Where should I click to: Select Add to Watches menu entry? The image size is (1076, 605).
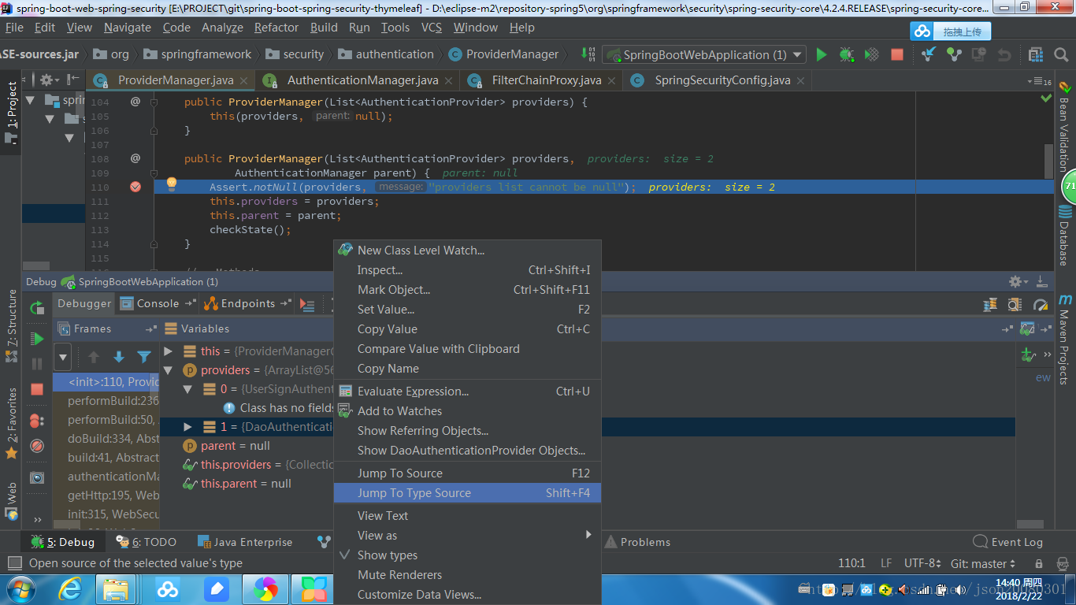click(467, 411)
